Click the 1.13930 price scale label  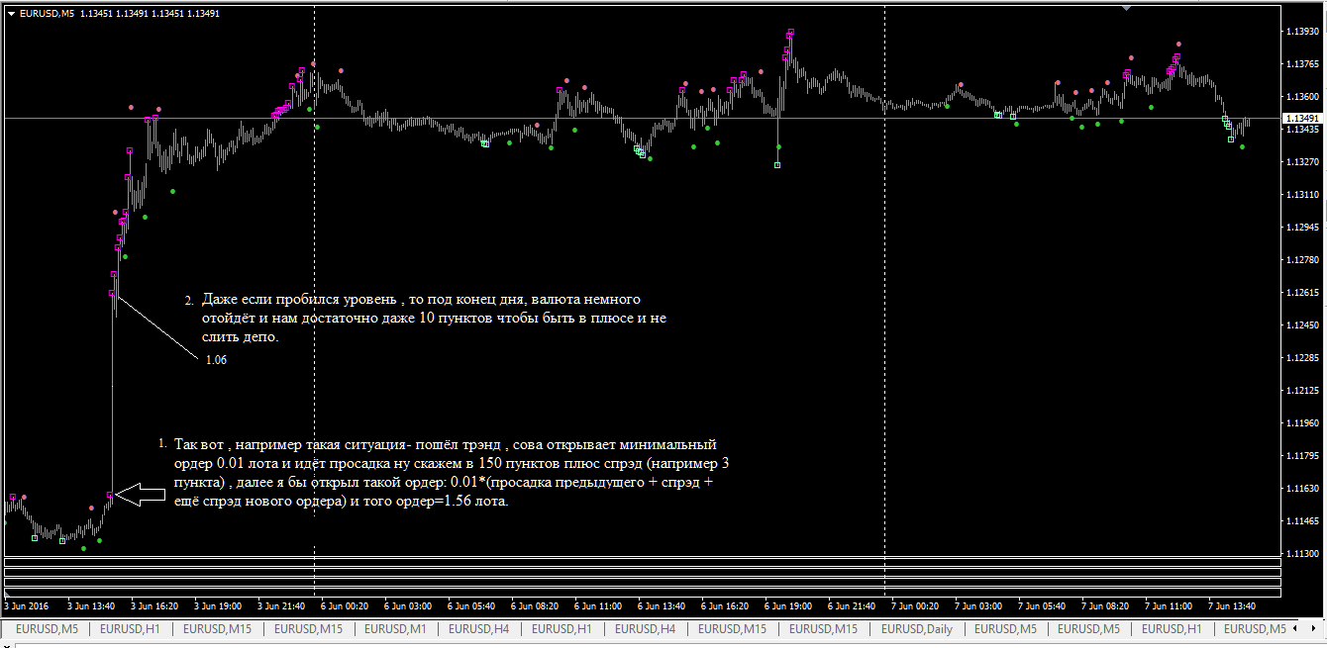pos(1300,32)
